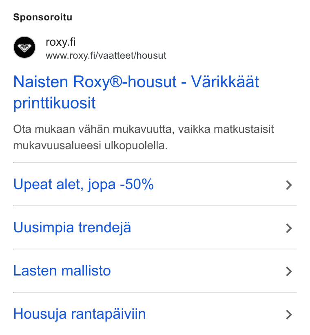This screenshot has width=310, height=335.
Task: Open the chevron beside Upeat alet, jopa -50%
Action: click(x=289, y=185)
